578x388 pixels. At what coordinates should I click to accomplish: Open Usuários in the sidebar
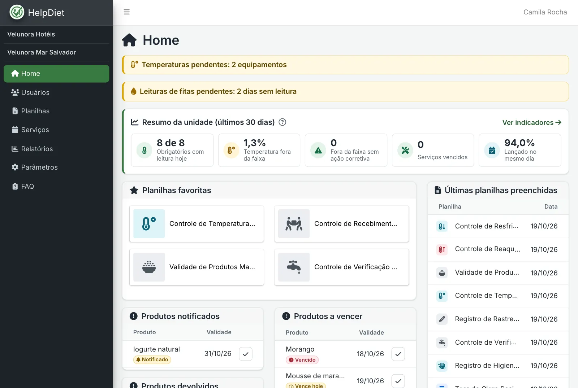tap(56, 92)
